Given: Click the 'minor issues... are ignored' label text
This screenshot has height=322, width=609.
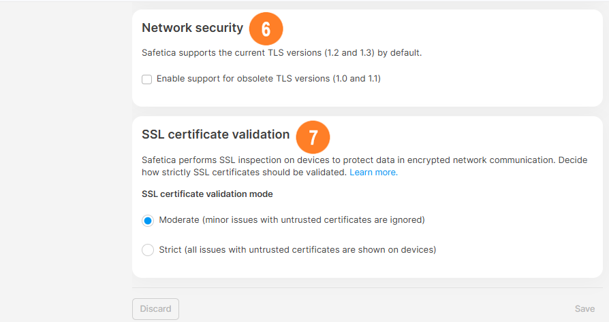Looking at the screenshot, I should (x=292, y=220).
